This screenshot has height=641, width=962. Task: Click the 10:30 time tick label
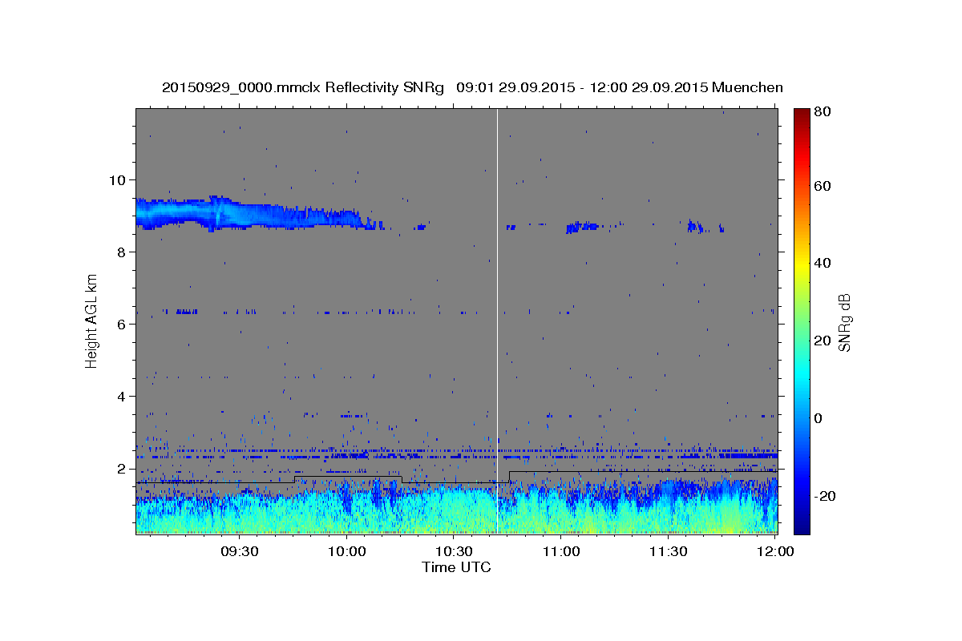(x=453, y=552)
